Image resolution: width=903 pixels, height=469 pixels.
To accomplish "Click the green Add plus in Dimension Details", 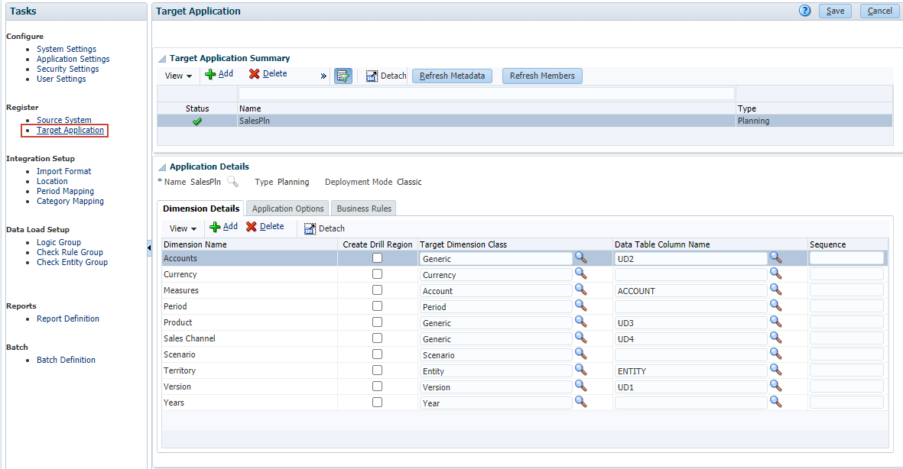I will click(x=215, y=227).
